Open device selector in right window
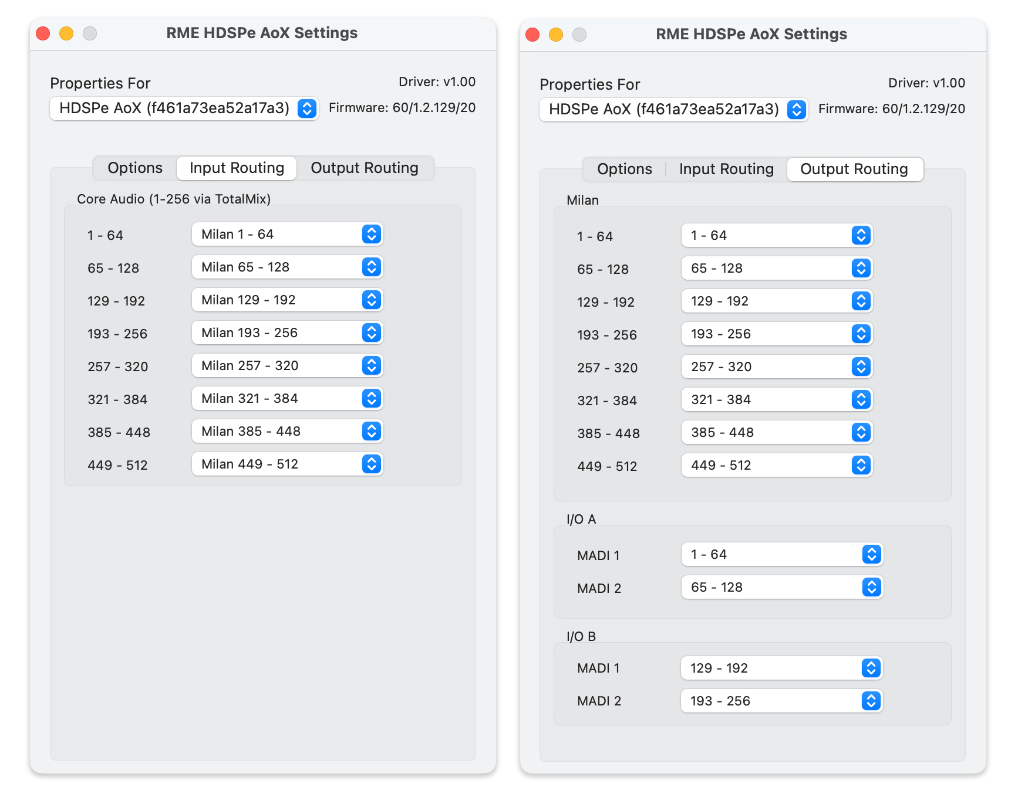 coord(674,110)
